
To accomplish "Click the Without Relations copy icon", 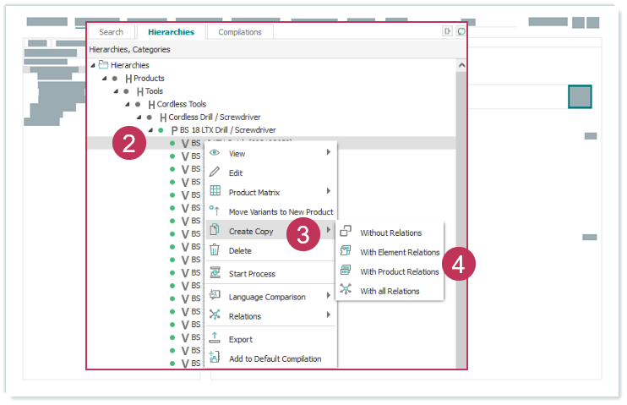I will click(x=346, y=233).
